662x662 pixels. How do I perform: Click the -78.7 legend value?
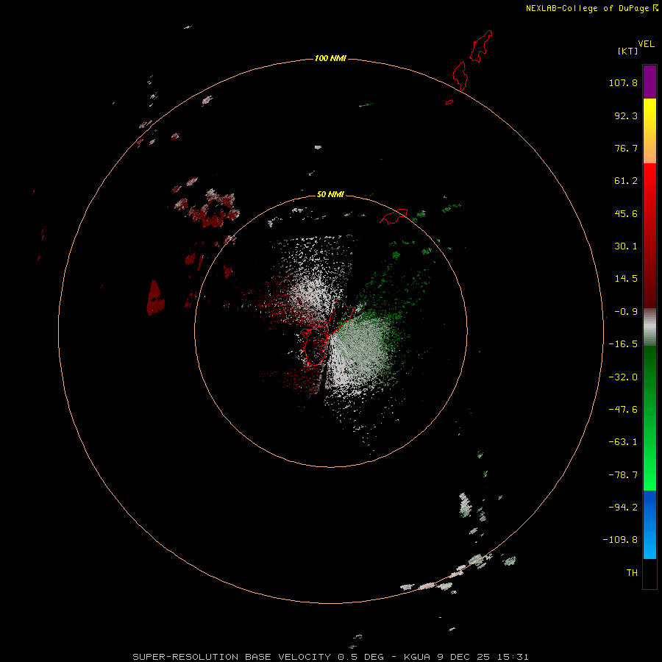[623, 475]
